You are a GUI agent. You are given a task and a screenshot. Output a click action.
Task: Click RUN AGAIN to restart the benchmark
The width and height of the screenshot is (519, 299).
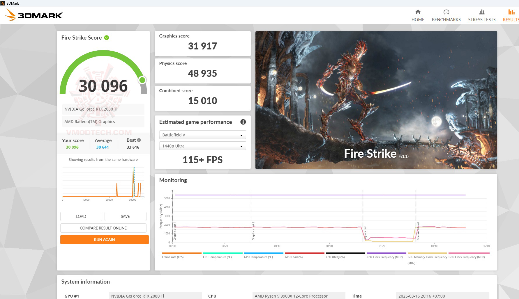click(104, 239)
